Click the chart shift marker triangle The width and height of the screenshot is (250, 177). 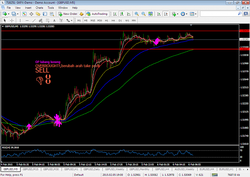[x=191, y=25]
